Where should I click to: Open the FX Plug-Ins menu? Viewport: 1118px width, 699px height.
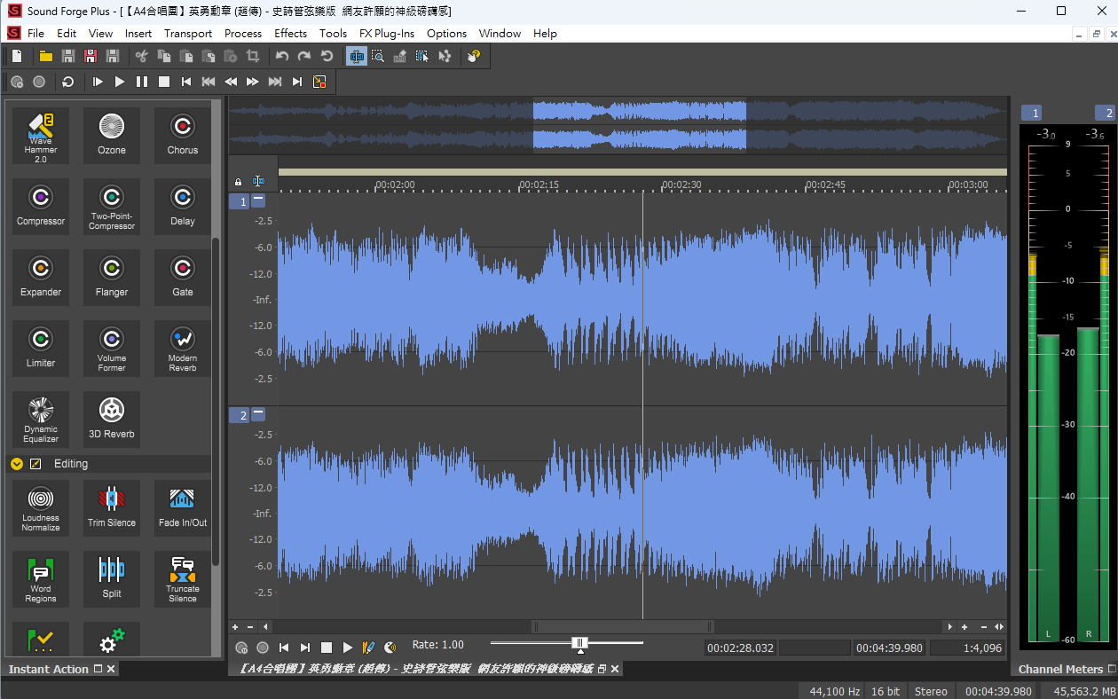coord(386,33)
